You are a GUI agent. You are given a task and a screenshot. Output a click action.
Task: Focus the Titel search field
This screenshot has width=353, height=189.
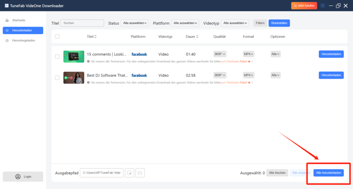tap(82, 23)
